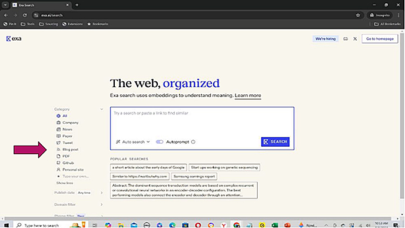Click the We're hiring badge
The height and width of the screenshot is (228, 405).
[326, 39]
